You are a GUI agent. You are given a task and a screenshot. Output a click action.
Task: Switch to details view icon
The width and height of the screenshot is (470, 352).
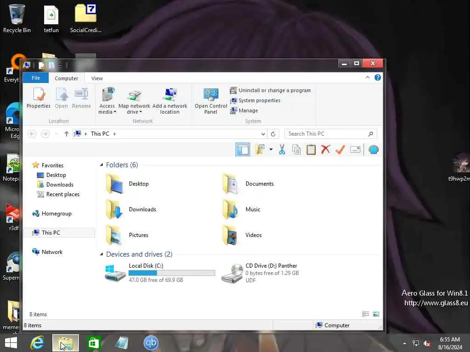click(365, 314)
